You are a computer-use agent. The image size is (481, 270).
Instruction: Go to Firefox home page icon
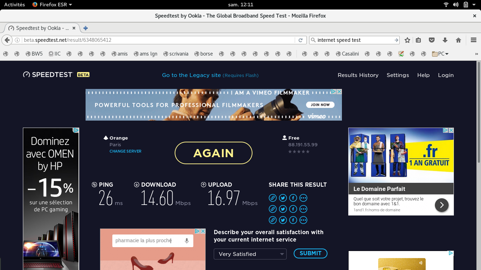pos(458,40)
